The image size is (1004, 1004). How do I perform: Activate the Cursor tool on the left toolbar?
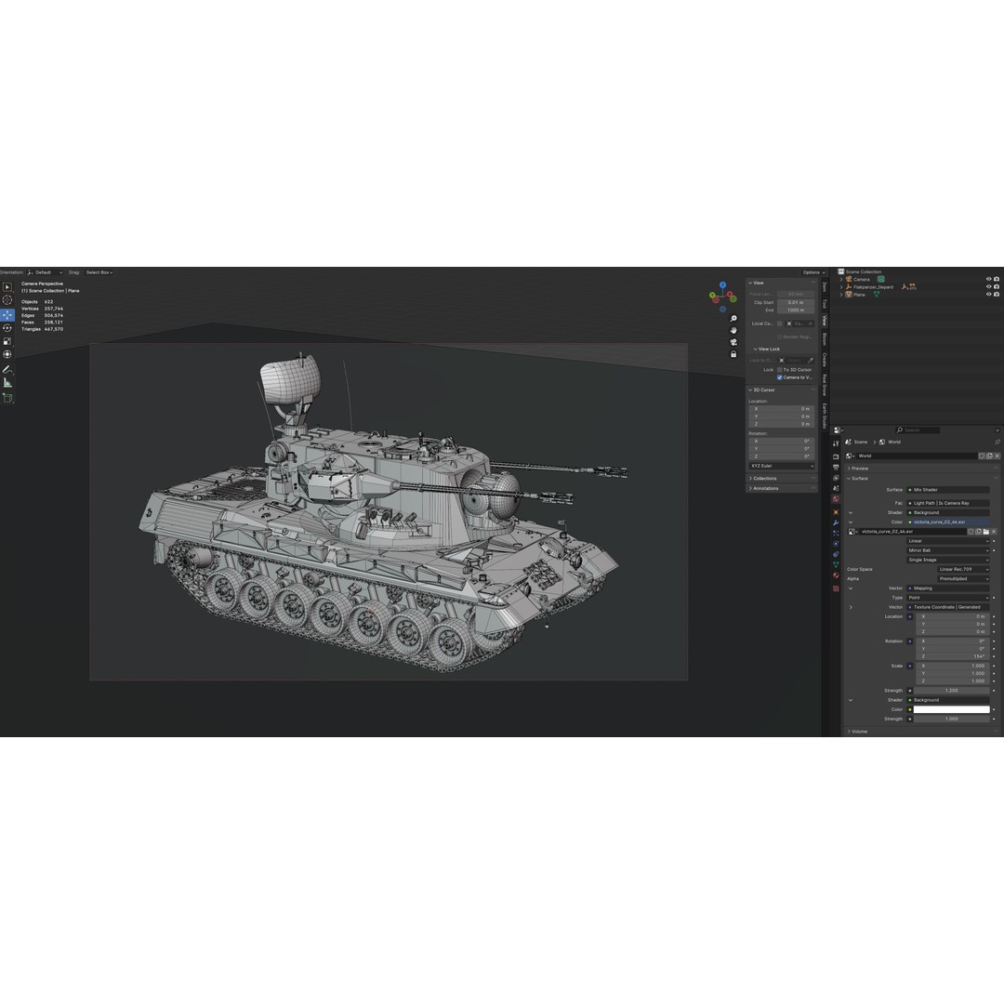7,299
